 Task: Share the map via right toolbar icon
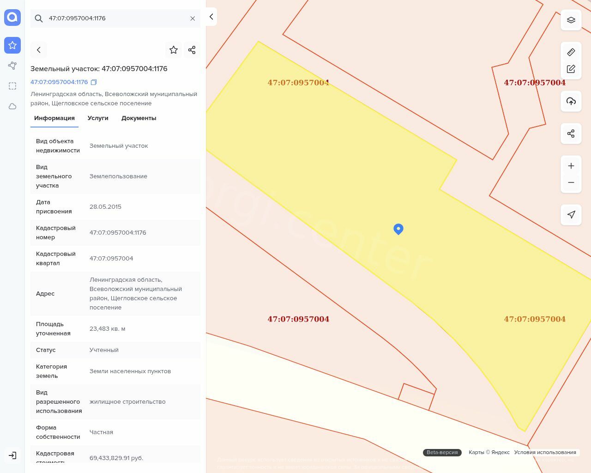(x=571, y=133)
